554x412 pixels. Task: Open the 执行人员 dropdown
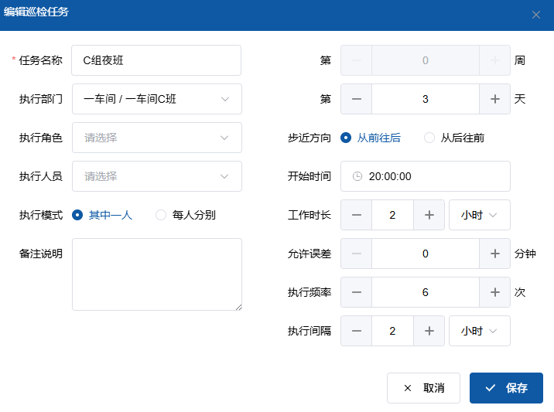point(156,176)
